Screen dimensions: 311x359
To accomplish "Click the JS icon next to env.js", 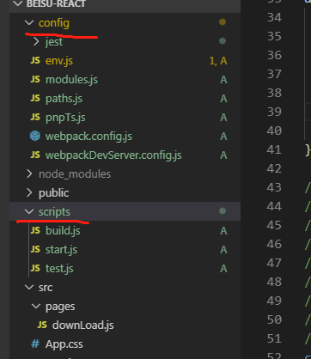I will [x=35, y=60].
